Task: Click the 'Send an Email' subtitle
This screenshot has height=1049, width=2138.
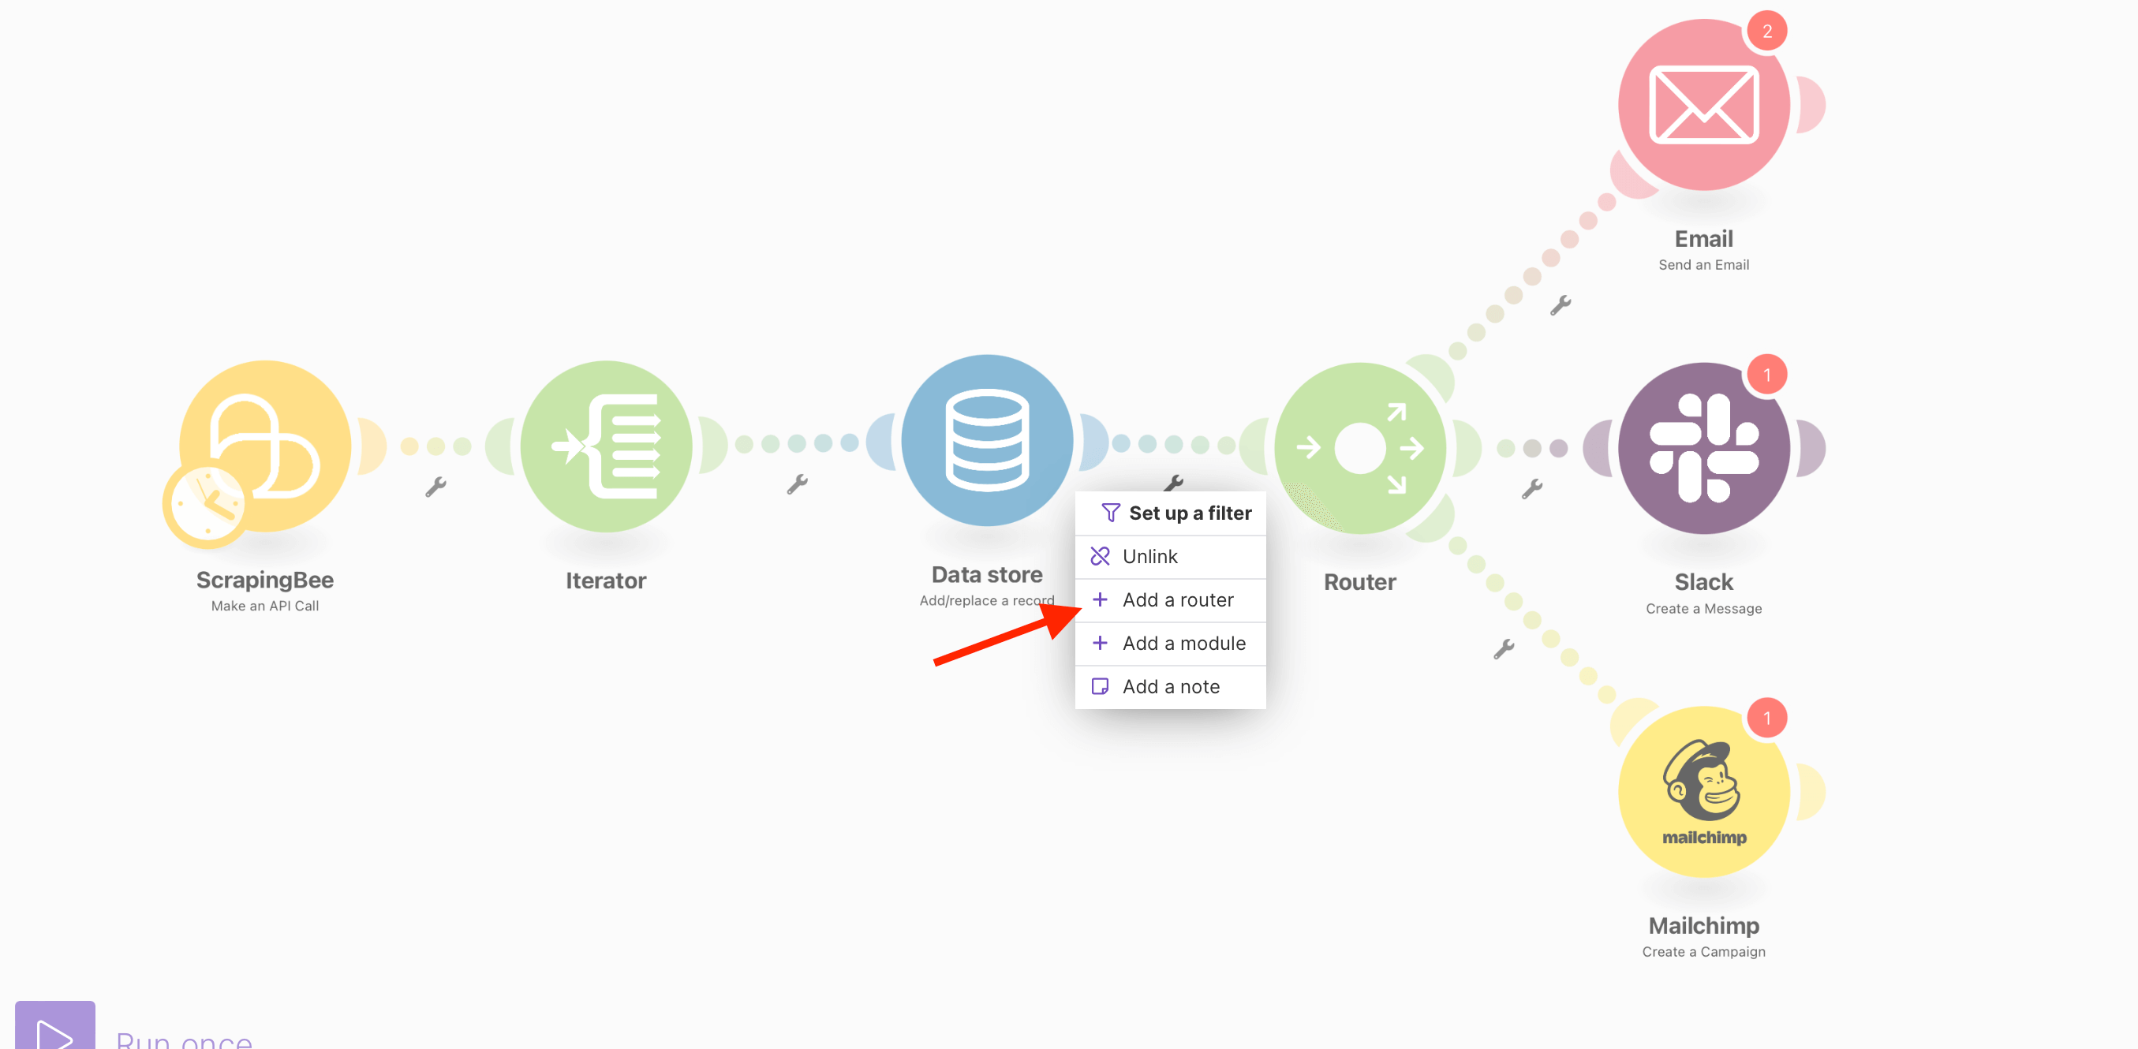Action: pyautogui.click(x=1704, y=265)
